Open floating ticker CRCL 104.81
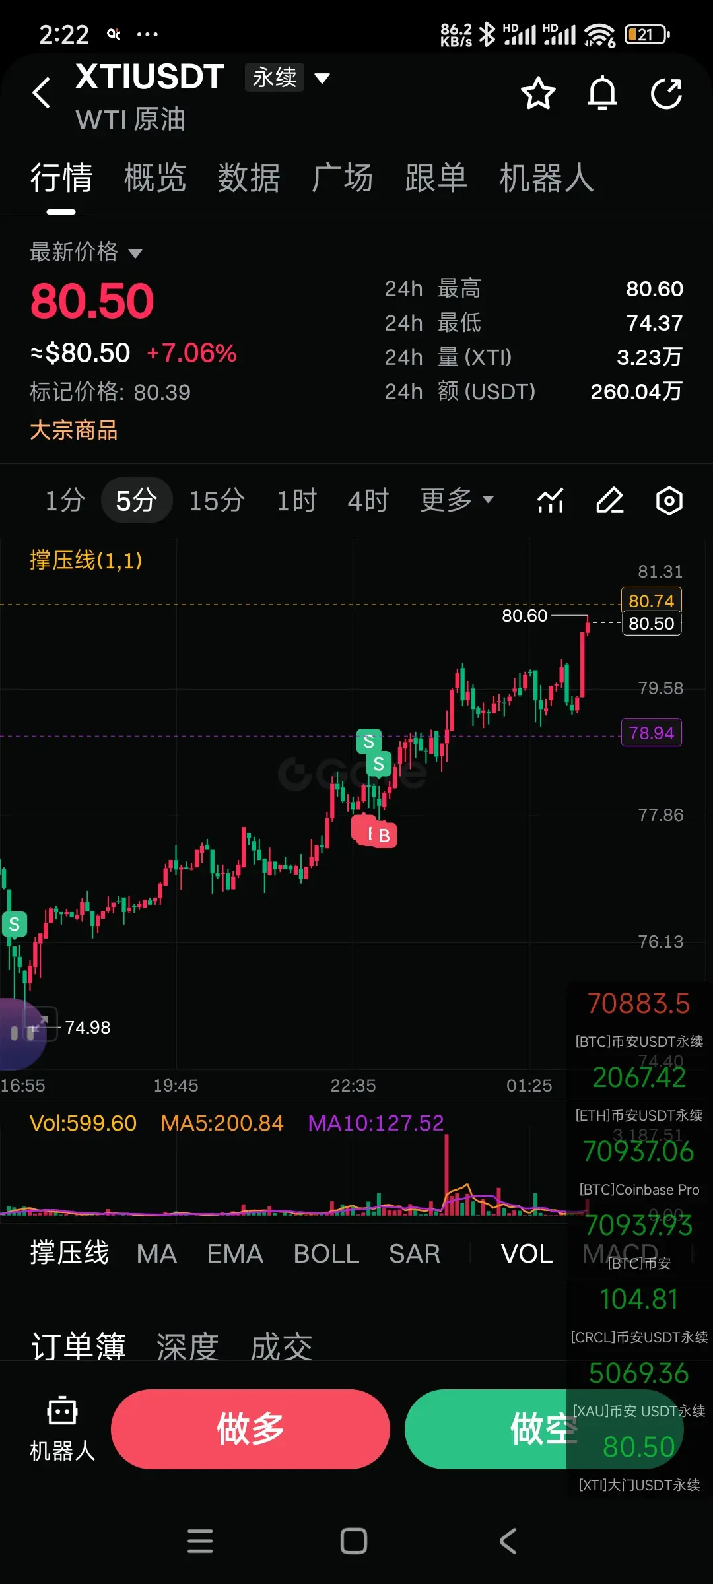 (638, 1315)
